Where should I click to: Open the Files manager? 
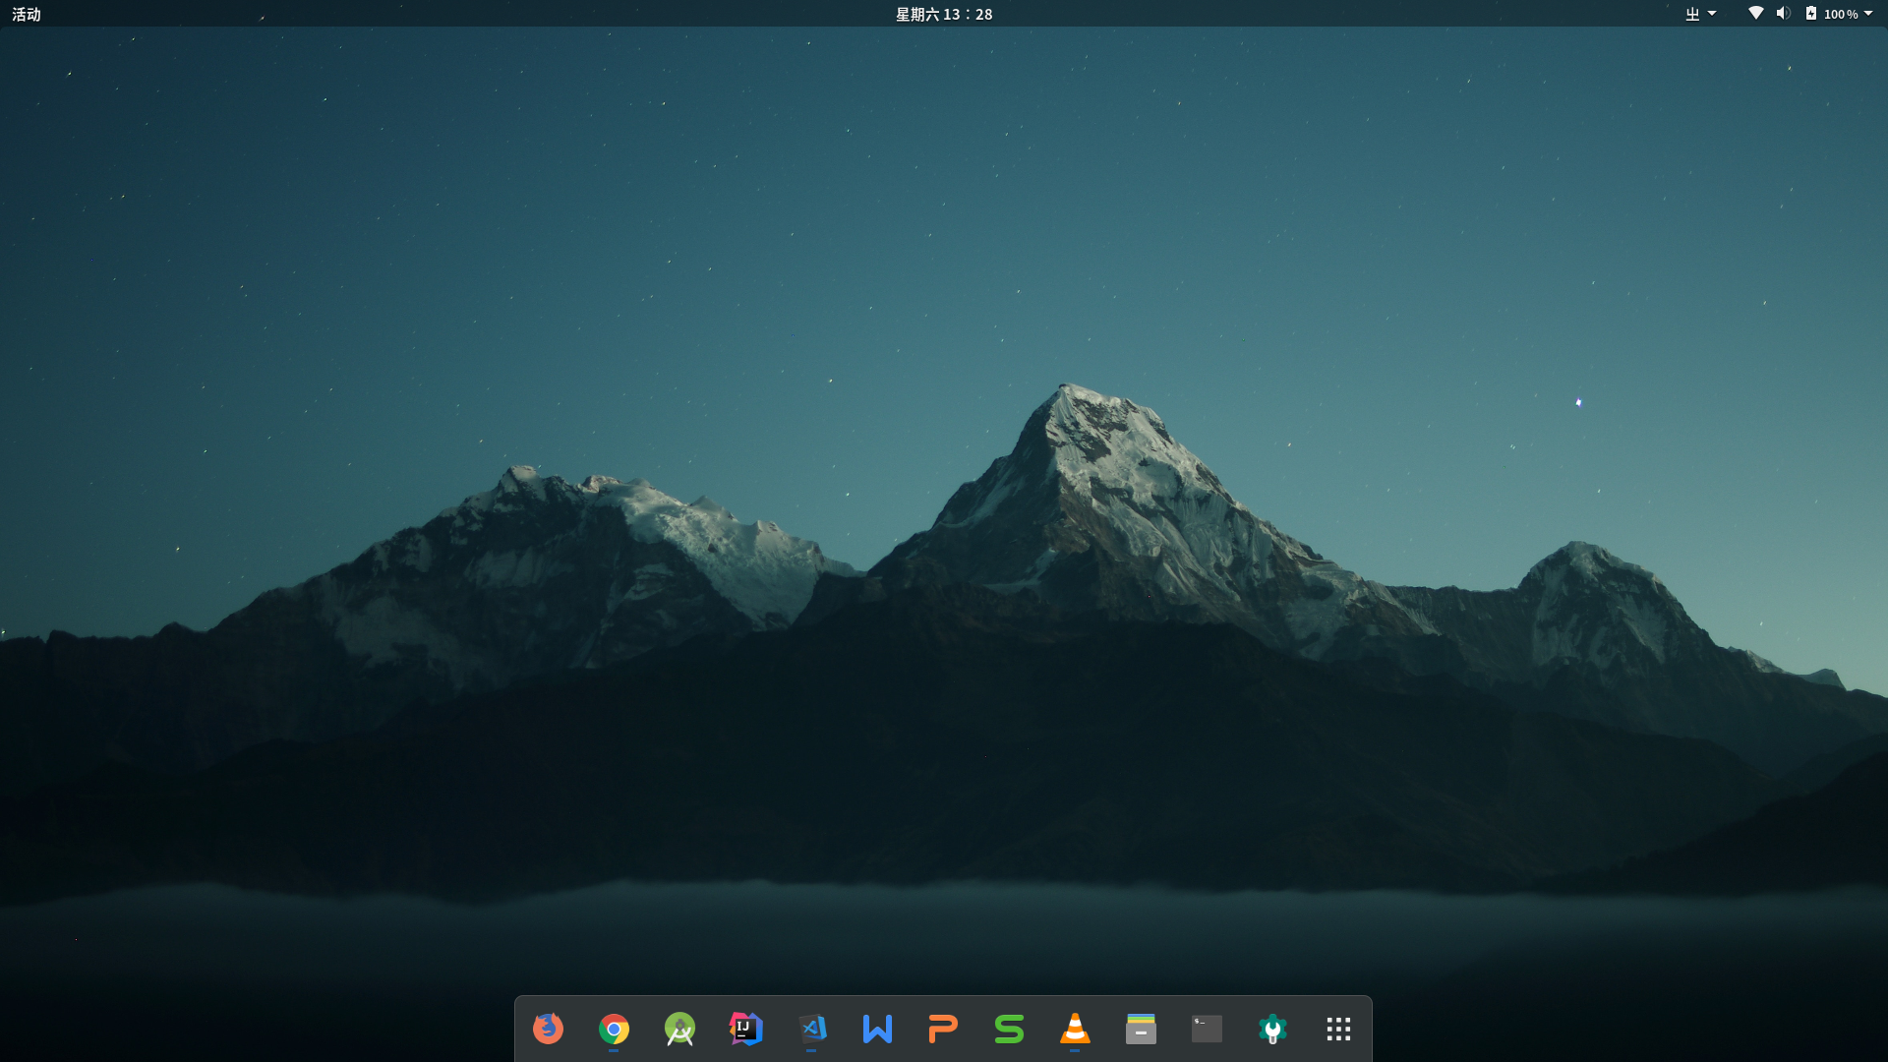point(1139,1029)
